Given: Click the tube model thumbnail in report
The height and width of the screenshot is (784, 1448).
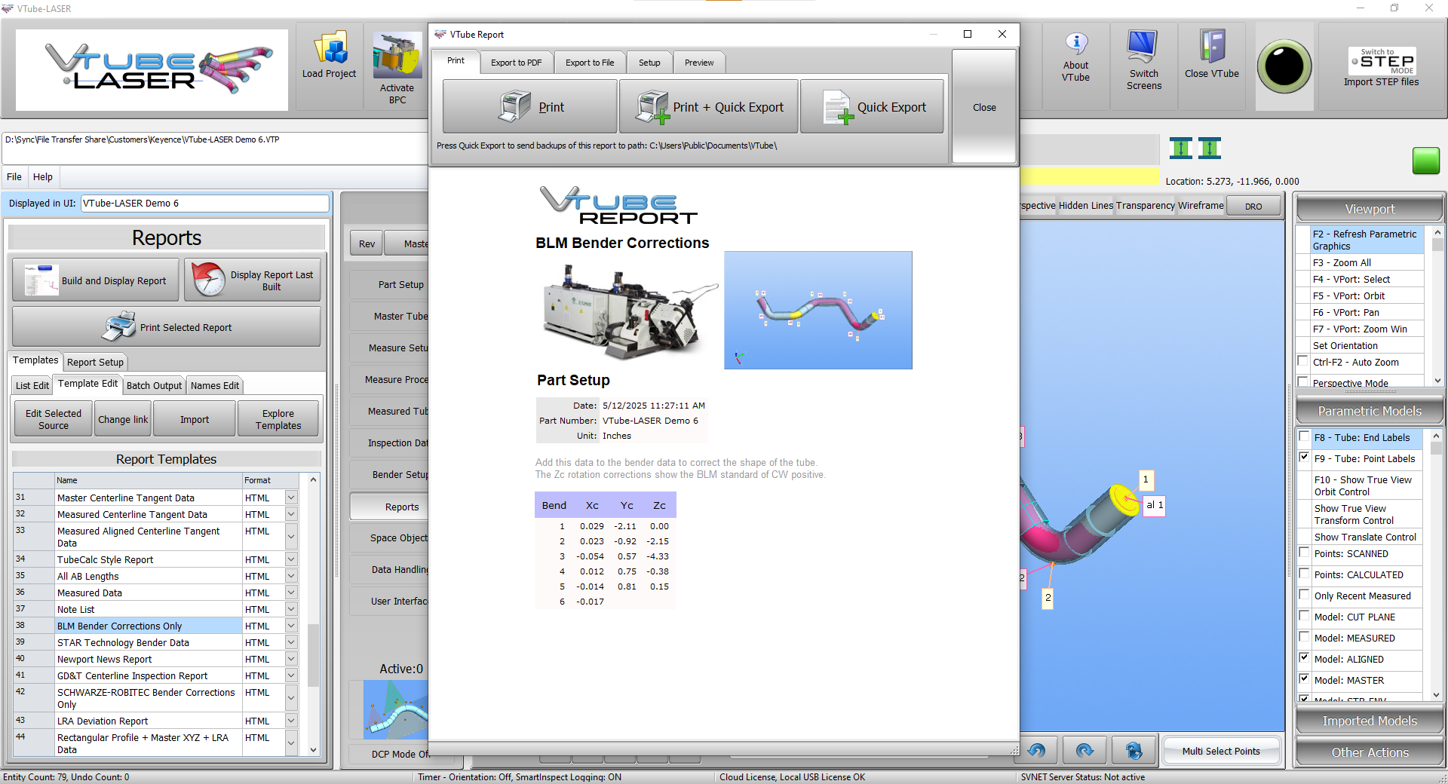Looking at the screenshot, I should tap(818, 310).
